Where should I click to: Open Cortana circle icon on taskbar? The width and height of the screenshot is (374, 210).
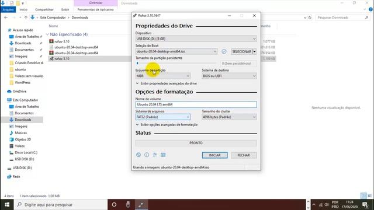pyautogui.click(x=115, y=205)
